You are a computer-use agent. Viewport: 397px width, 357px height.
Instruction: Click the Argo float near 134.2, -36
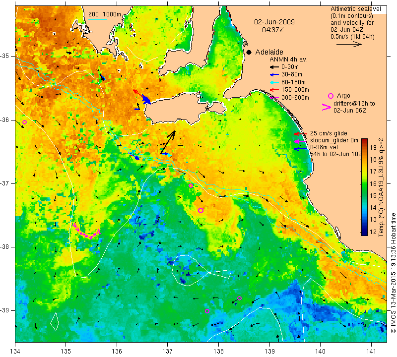click(x=24, y=122)
